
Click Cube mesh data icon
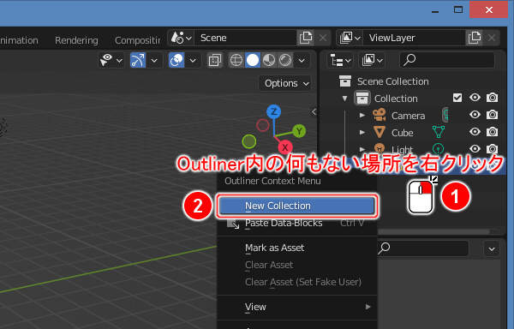(x=439, y=132)
